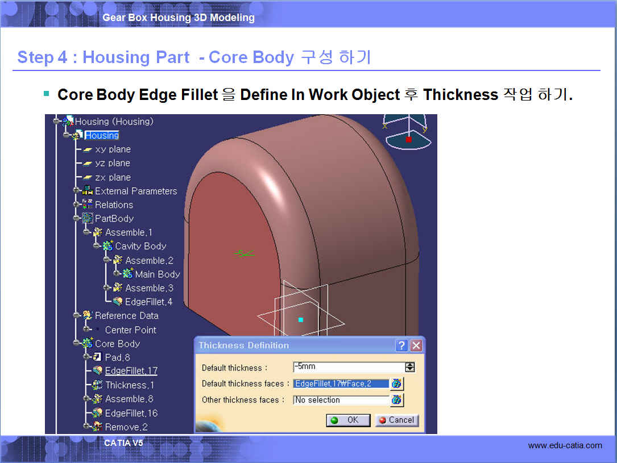
Task: Close the Thickness Definition dialog
Action: [416, 345]
